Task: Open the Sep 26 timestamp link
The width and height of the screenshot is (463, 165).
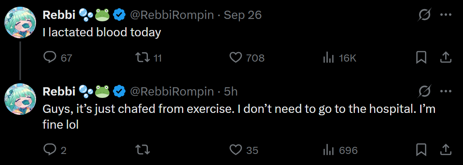Action: tap(243, 15)
